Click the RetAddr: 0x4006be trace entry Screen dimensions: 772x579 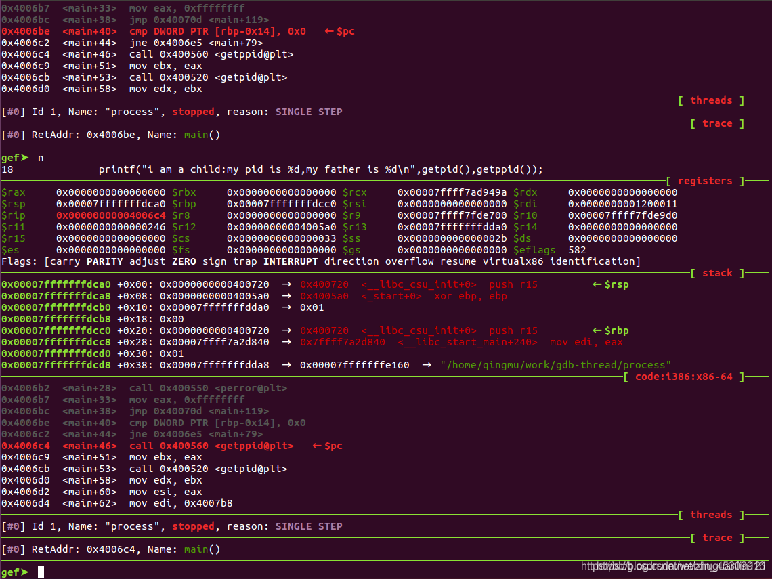pyautogui.click(x=111, y=135)
